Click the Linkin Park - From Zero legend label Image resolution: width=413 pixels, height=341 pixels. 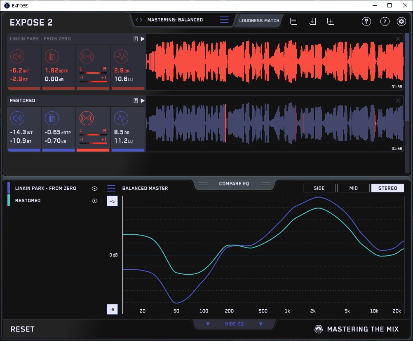46,188
